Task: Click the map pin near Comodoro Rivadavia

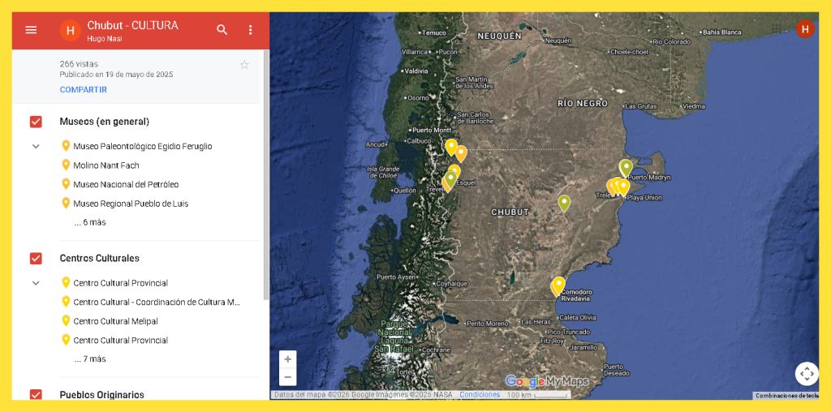Action: point(558,285)
